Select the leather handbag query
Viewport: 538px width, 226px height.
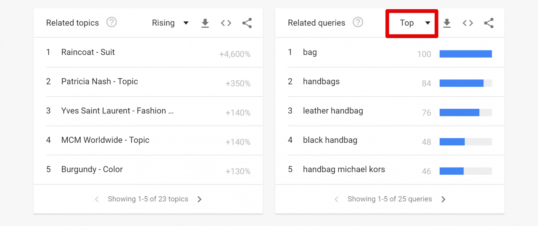pos(333,111)
